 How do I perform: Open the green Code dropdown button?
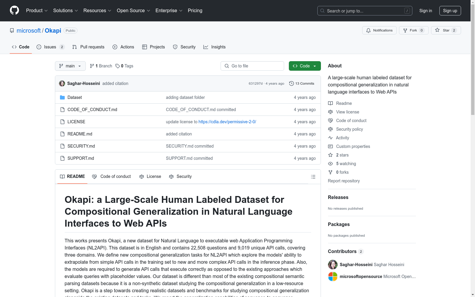[305, 66]
